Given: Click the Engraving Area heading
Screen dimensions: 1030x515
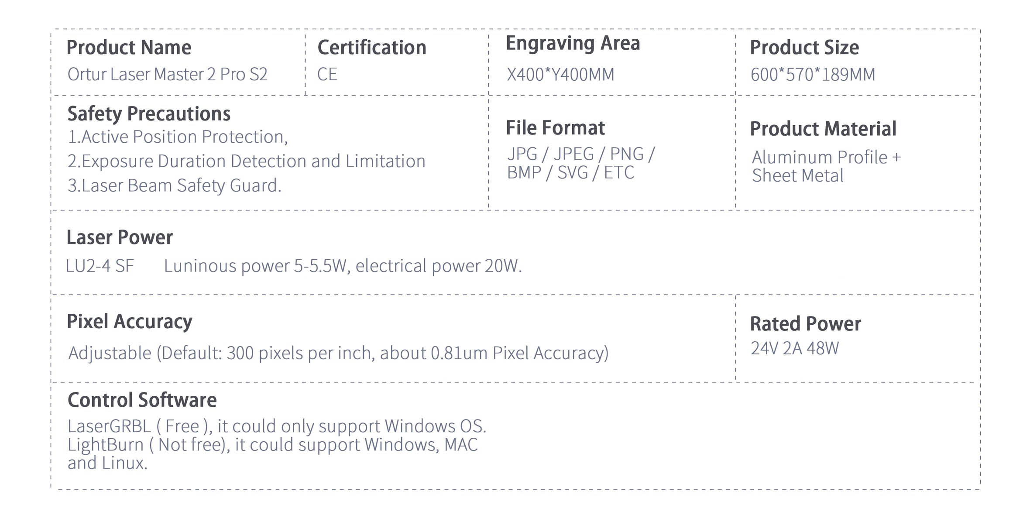Looking at the screenshot, I should (573, 43).
